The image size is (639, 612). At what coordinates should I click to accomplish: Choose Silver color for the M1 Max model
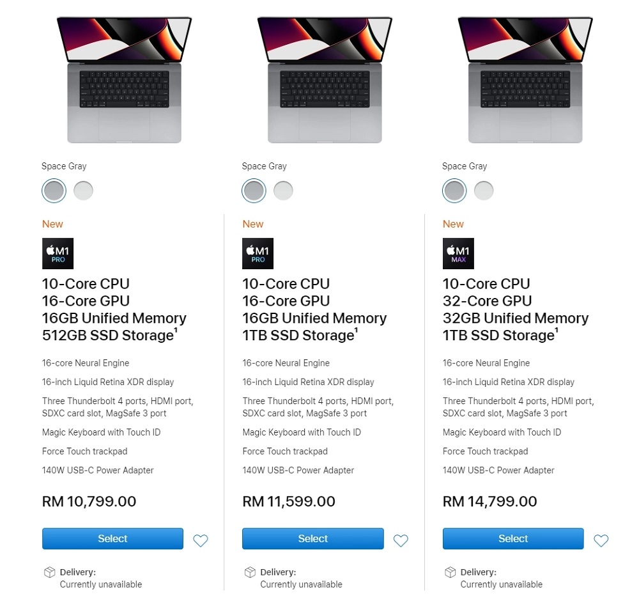coord(484,191)
